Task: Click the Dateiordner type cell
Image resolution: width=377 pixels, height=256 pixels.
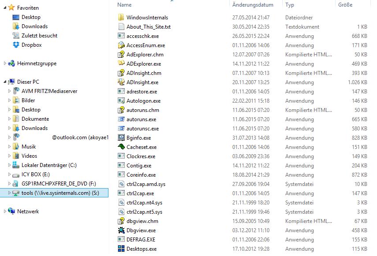Action: (299, 18)
